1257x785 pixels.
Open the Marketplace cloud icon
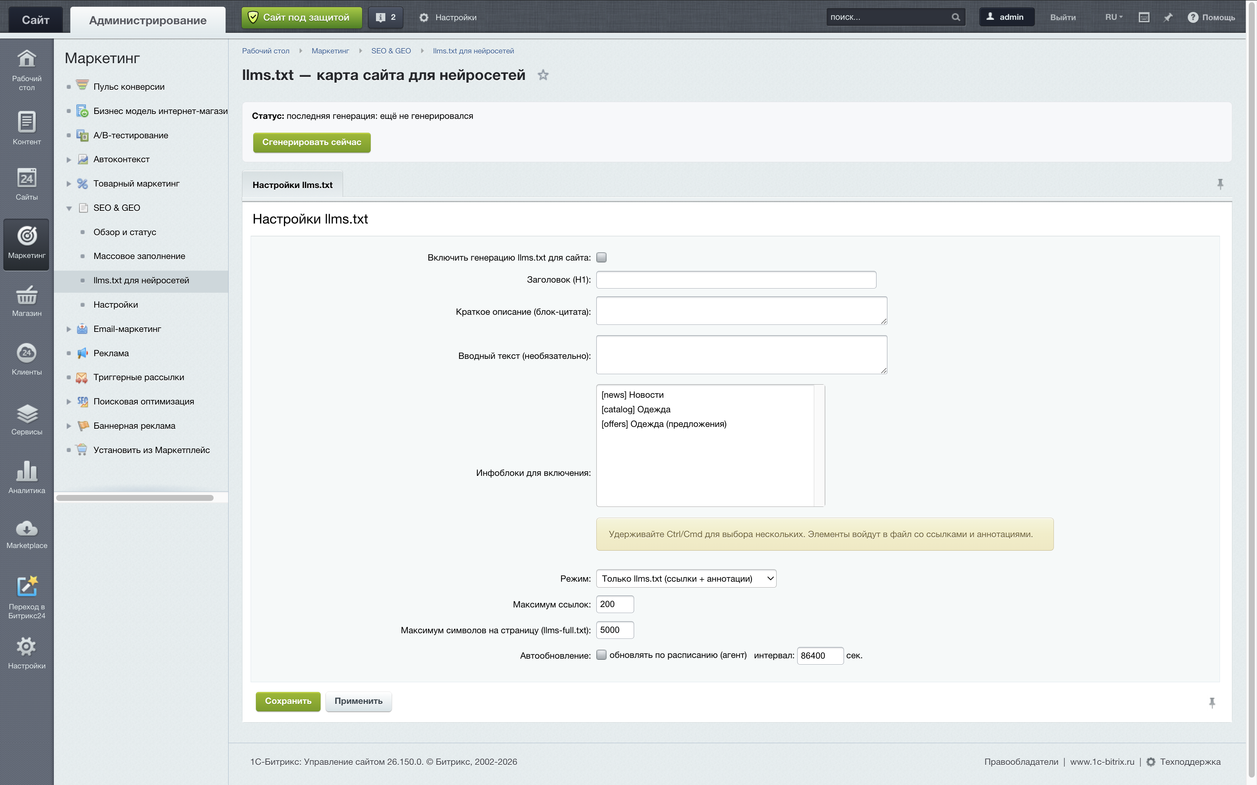(x=27, y=529)
